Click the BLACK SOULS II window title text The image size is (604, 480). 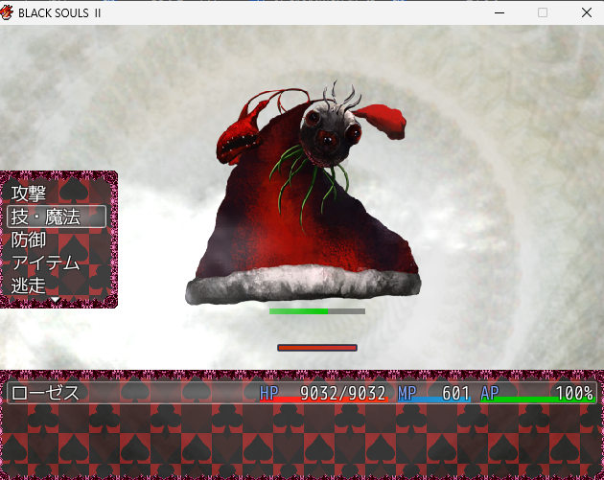[59, 13]
